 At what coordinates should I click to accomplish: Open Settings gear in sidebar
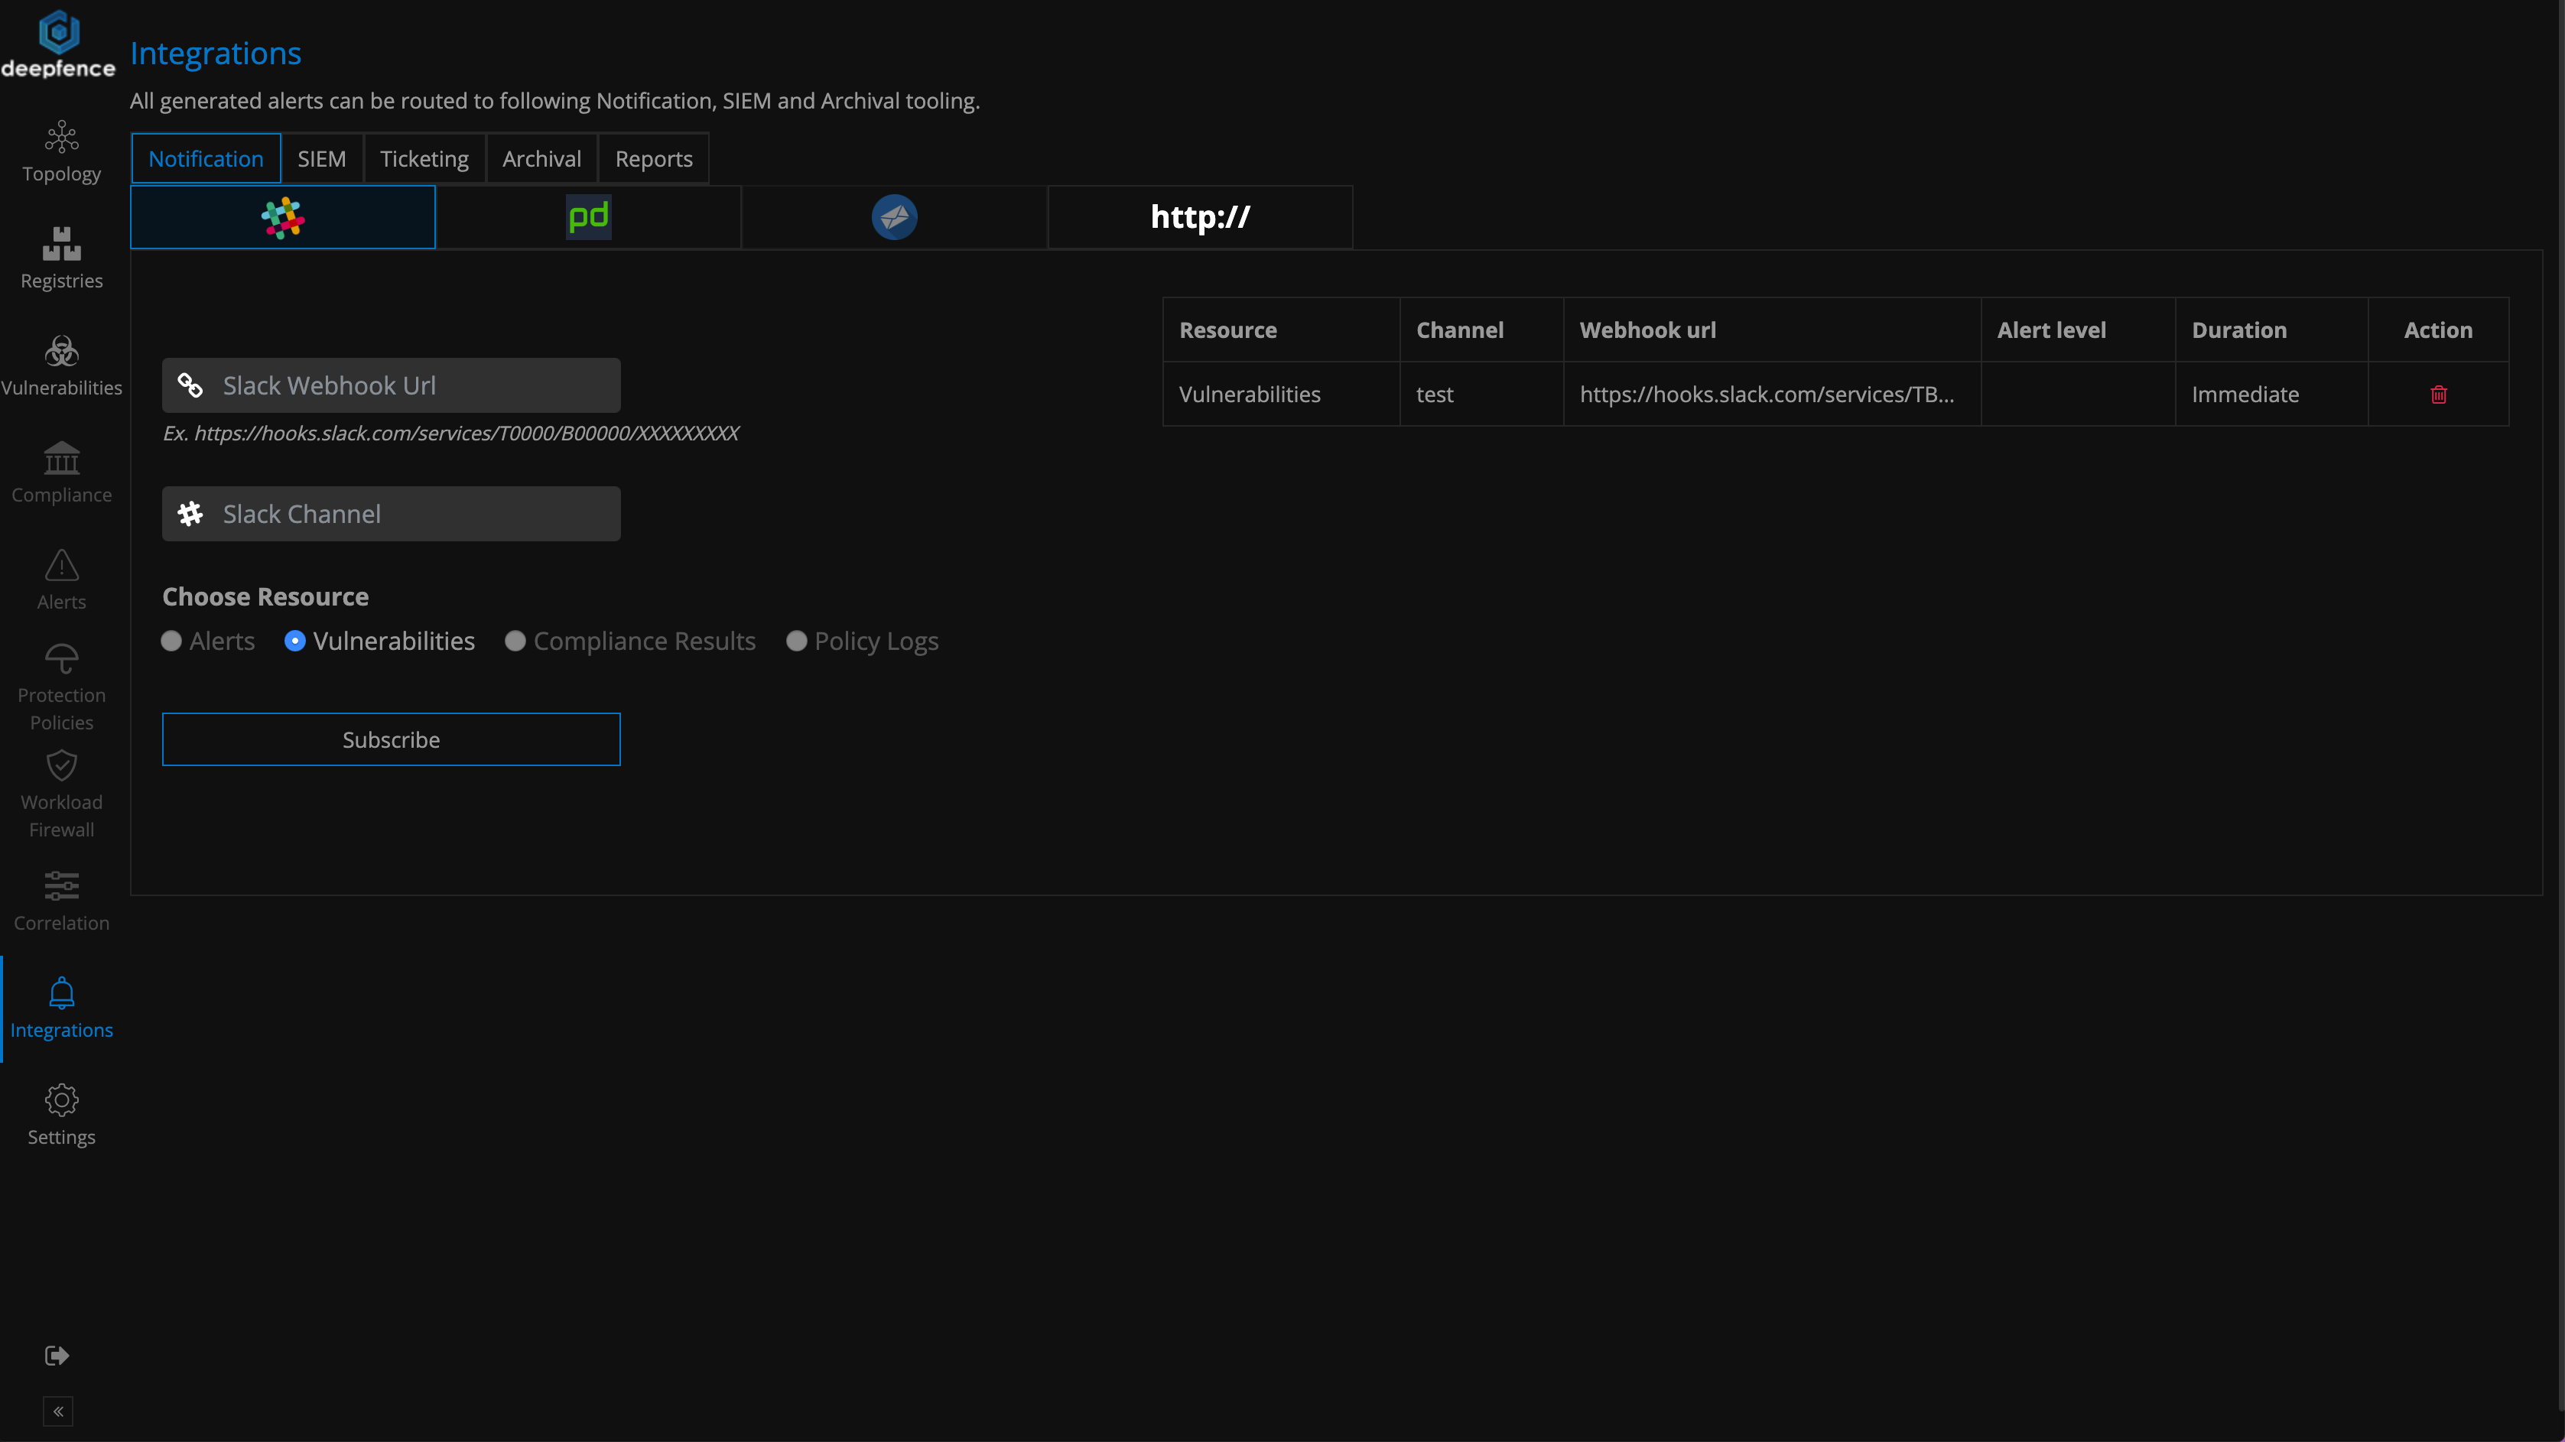point(60,1113)
